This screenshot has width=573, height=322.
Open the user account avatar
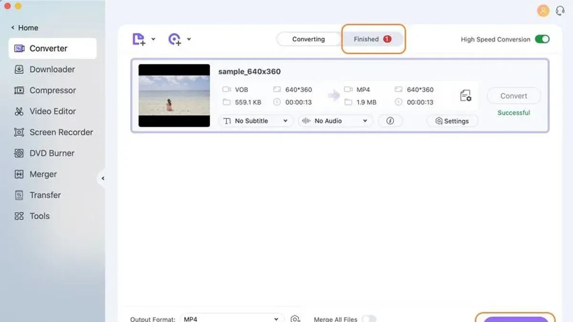point(543,10)
